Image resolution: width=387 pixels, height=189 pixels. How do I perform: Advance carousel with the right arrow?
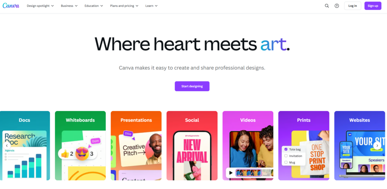(377, 146)
